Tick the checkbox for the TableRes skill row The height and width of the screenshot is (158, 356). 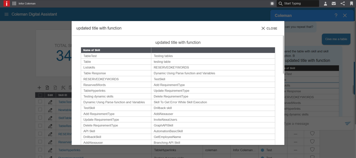pyautogui.click(x=40, y=125)
